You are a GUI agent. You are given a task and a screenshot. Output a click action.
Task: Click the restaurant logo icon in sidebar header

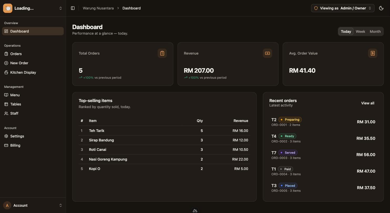point(8,8)
